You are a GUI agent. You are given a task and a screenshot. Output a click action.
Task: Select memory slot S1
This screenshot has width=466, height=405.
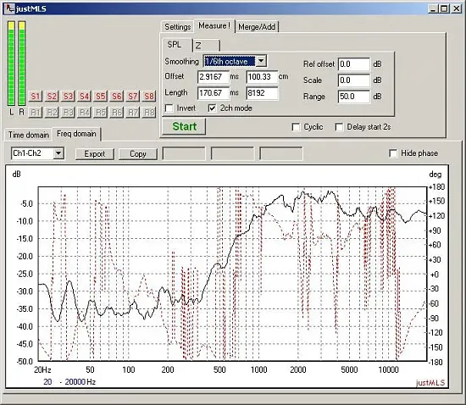pyautogui.click(x=35, y=97)
